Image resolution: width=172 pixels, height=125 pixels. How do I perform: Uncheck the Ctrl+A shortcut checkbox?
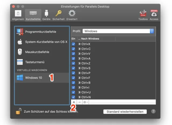pos(73,58)
